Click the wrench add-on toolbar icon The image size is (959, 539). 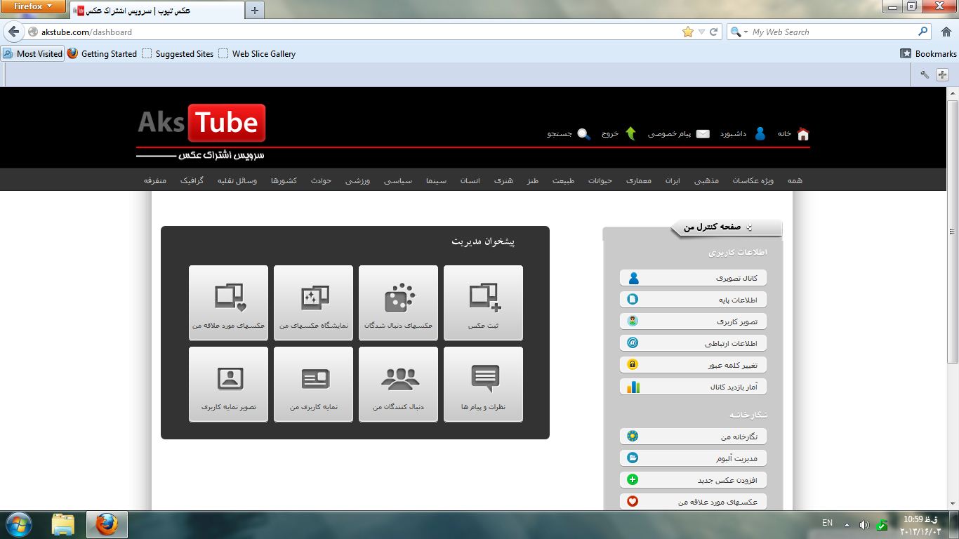point(925,74)
